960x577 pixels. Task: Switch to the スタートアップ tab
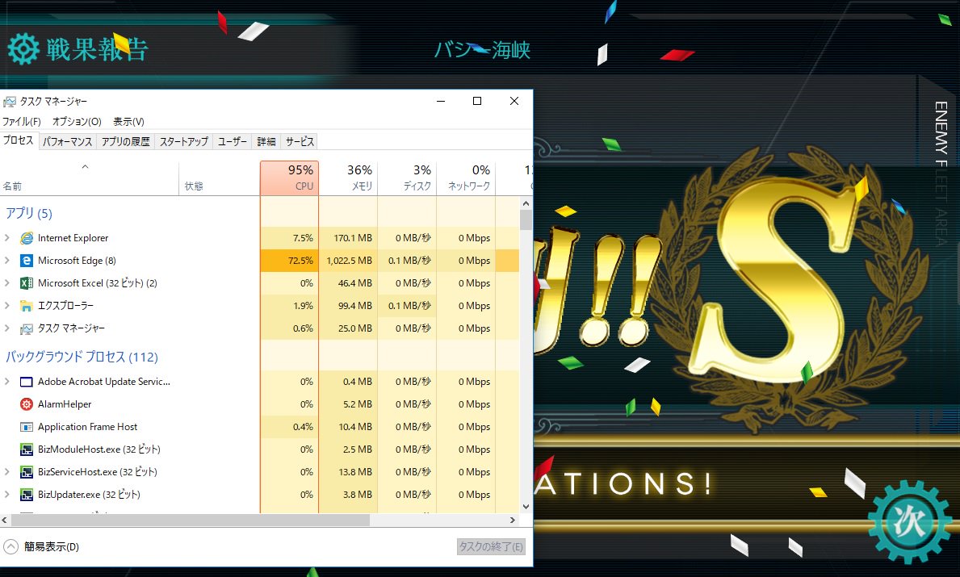pos(183,142)
